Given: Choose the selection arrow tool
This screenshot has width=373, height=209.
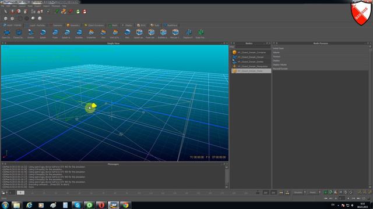Looking at the screenshot, I should coord(5,12).
